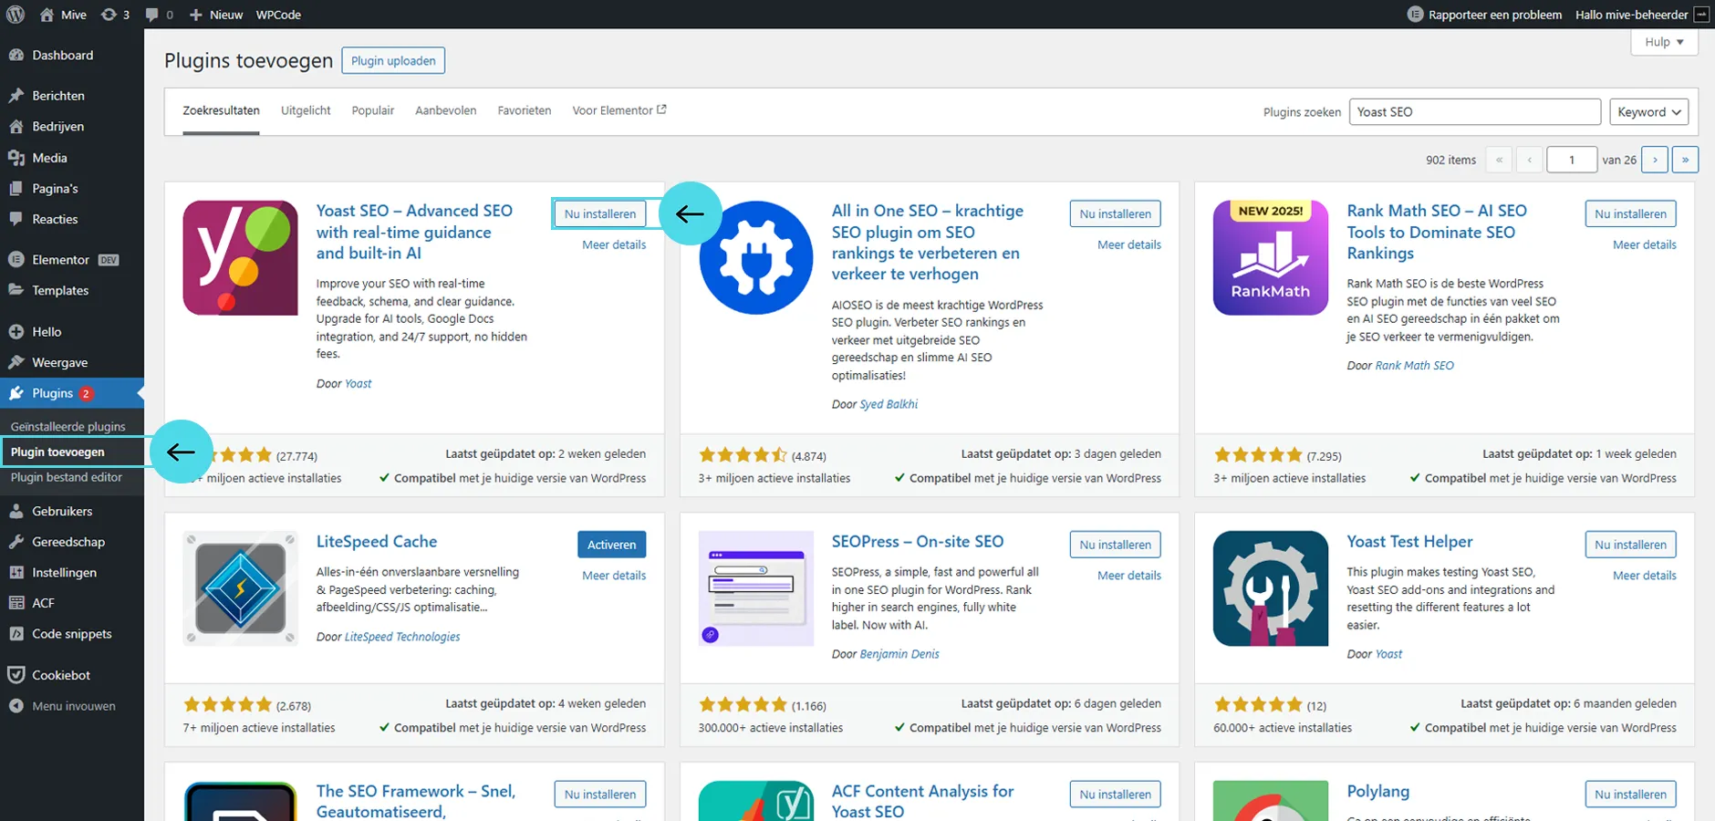Go to the next results page arrow
Viewport: 1715px width, 821px height.
[1654, 160]
